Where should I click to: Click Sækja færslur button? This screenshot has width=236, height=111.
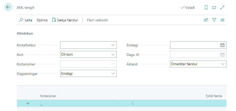coord(65,20)
